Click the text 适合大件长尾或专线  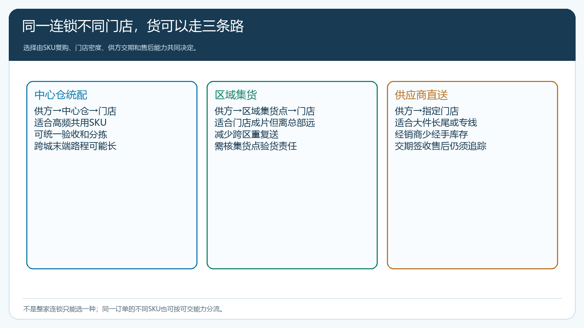pyautogui.click(x=436, y=122)
